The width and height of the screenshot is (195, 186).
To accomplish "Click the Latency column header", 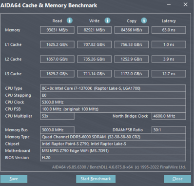I will click(169, 21).
